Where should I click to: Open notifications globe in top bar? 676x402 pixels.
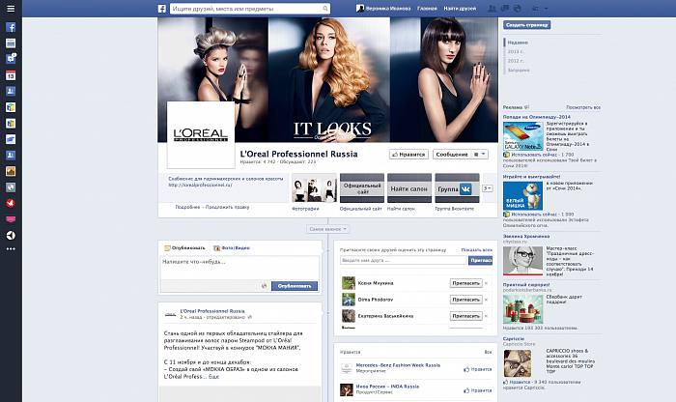point(518,9)
